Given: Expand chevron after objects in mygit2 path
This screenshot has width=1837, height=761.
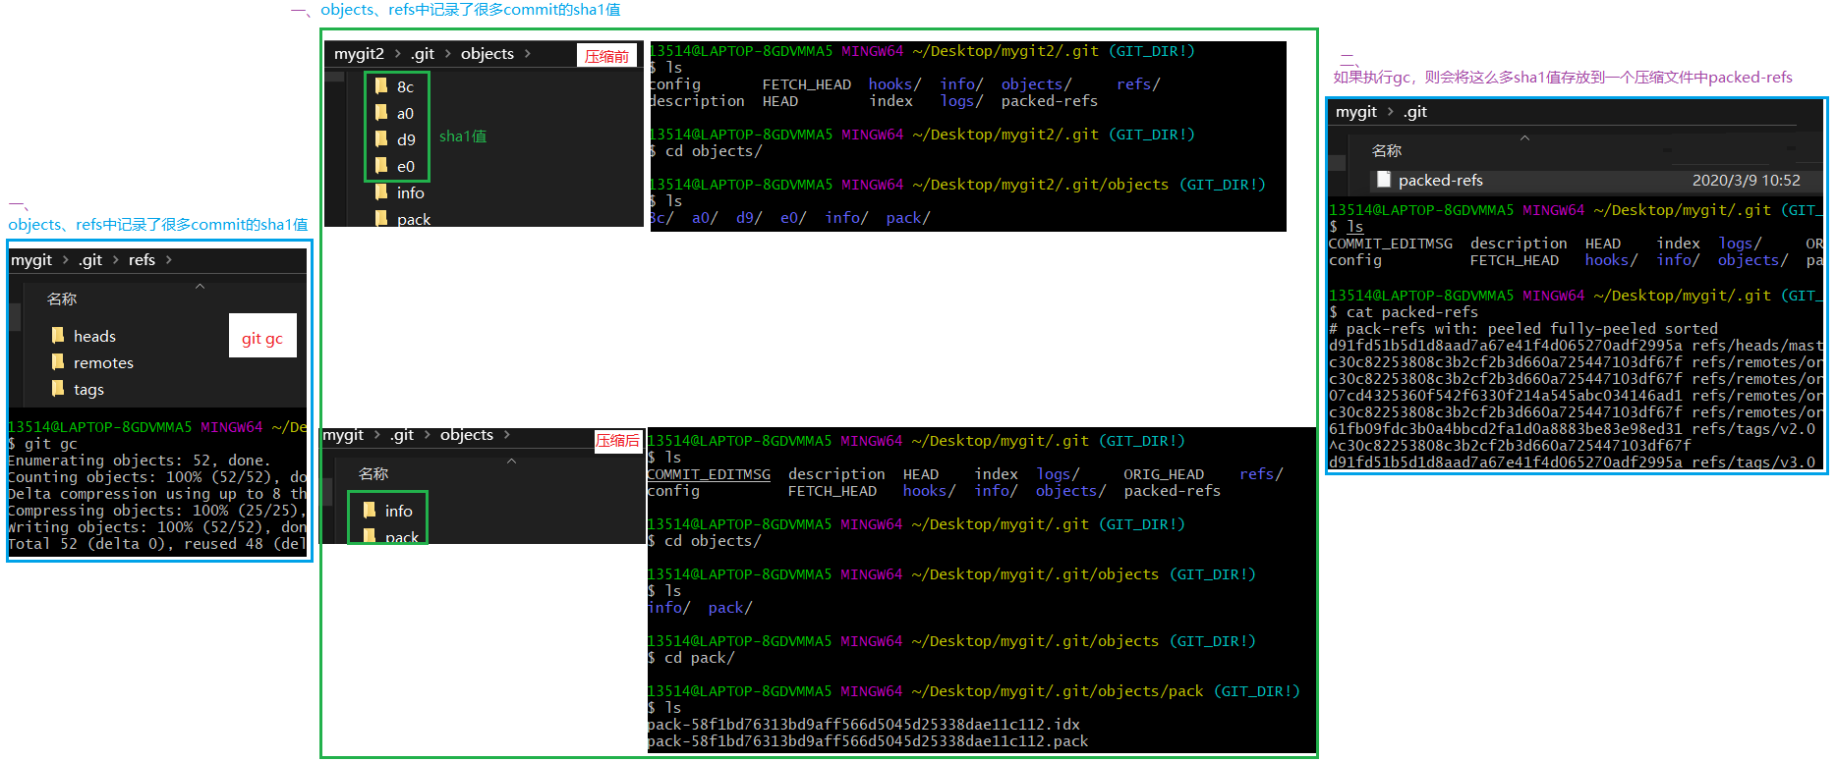Looking at the screenshot, I should tap(528, 54).
